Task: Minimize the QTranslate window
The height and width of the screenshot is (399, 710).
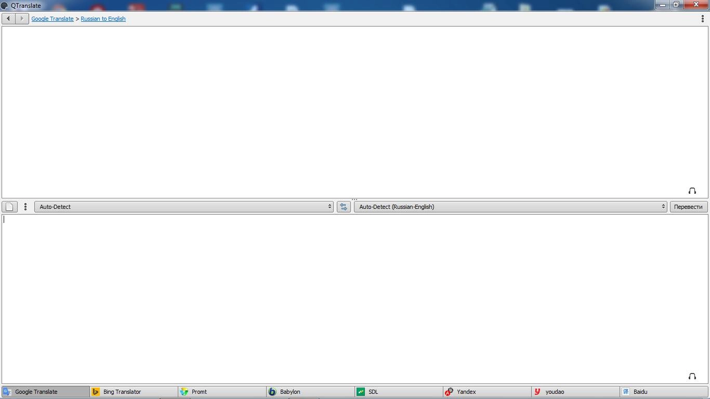Action: (x=662, y=5)
